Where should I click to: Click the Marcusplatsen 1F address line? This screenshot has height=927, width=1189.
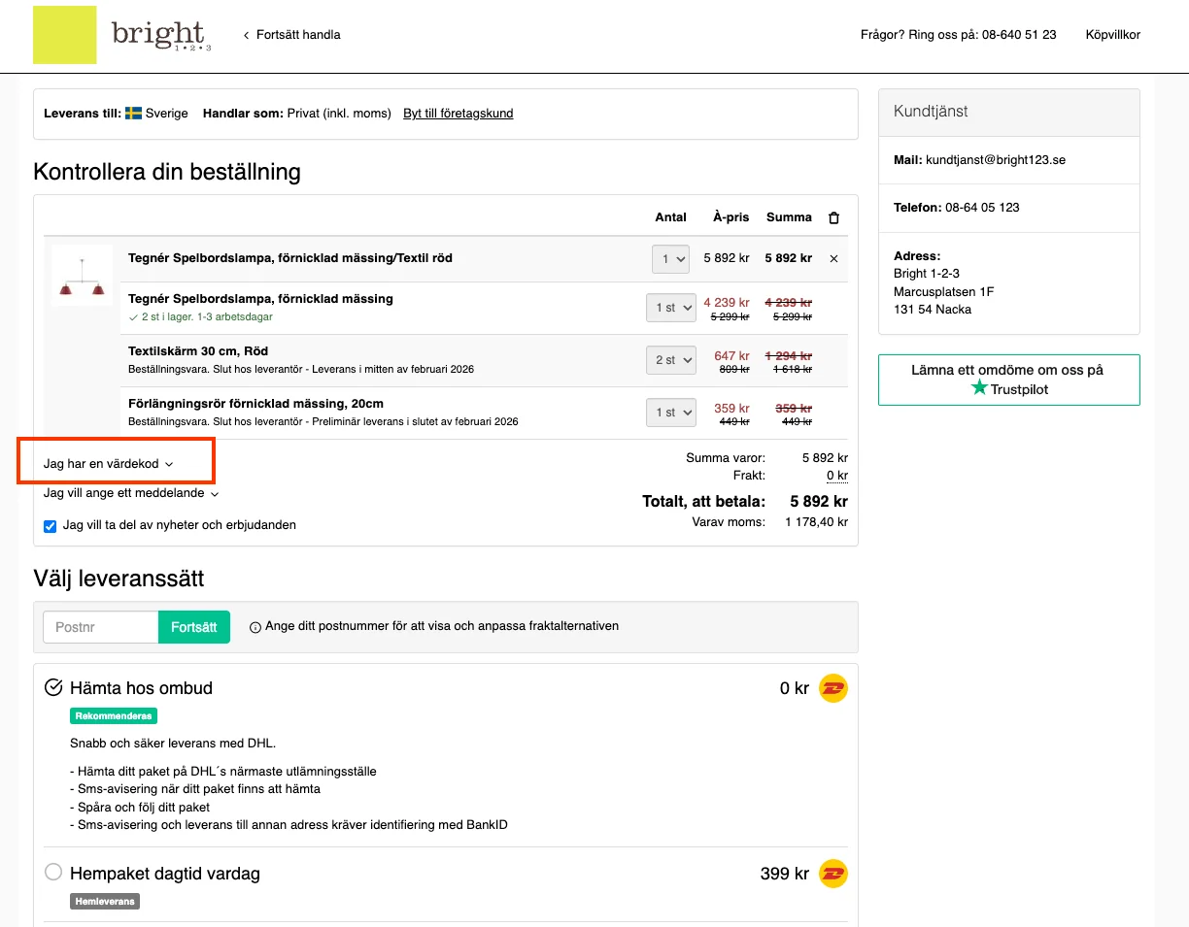[x=943, y=292]
